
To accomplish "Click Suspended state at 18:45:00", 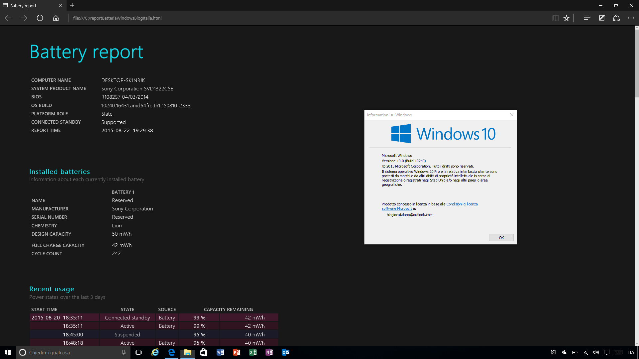I will (x=127, y=334).
